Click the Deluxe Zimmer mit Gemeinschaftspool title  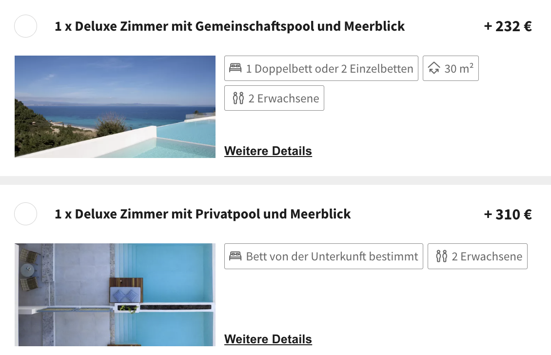[x=230, y=26]
